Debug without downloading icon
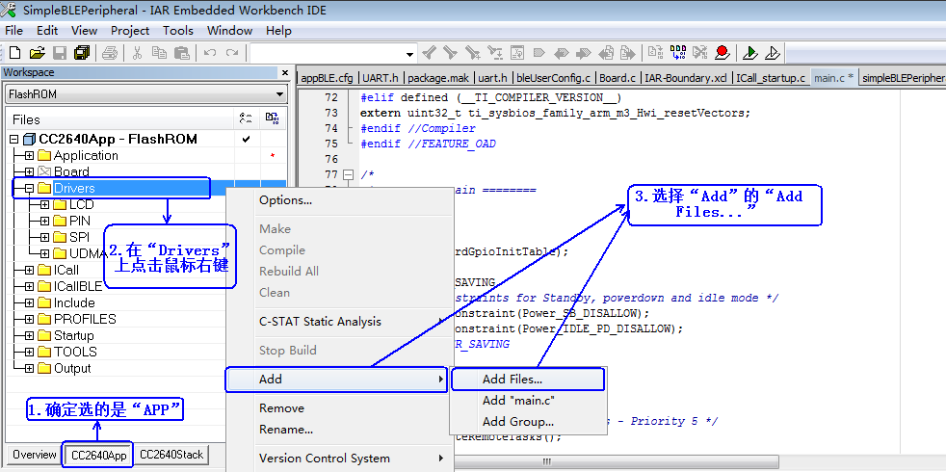 pos(773,53)
